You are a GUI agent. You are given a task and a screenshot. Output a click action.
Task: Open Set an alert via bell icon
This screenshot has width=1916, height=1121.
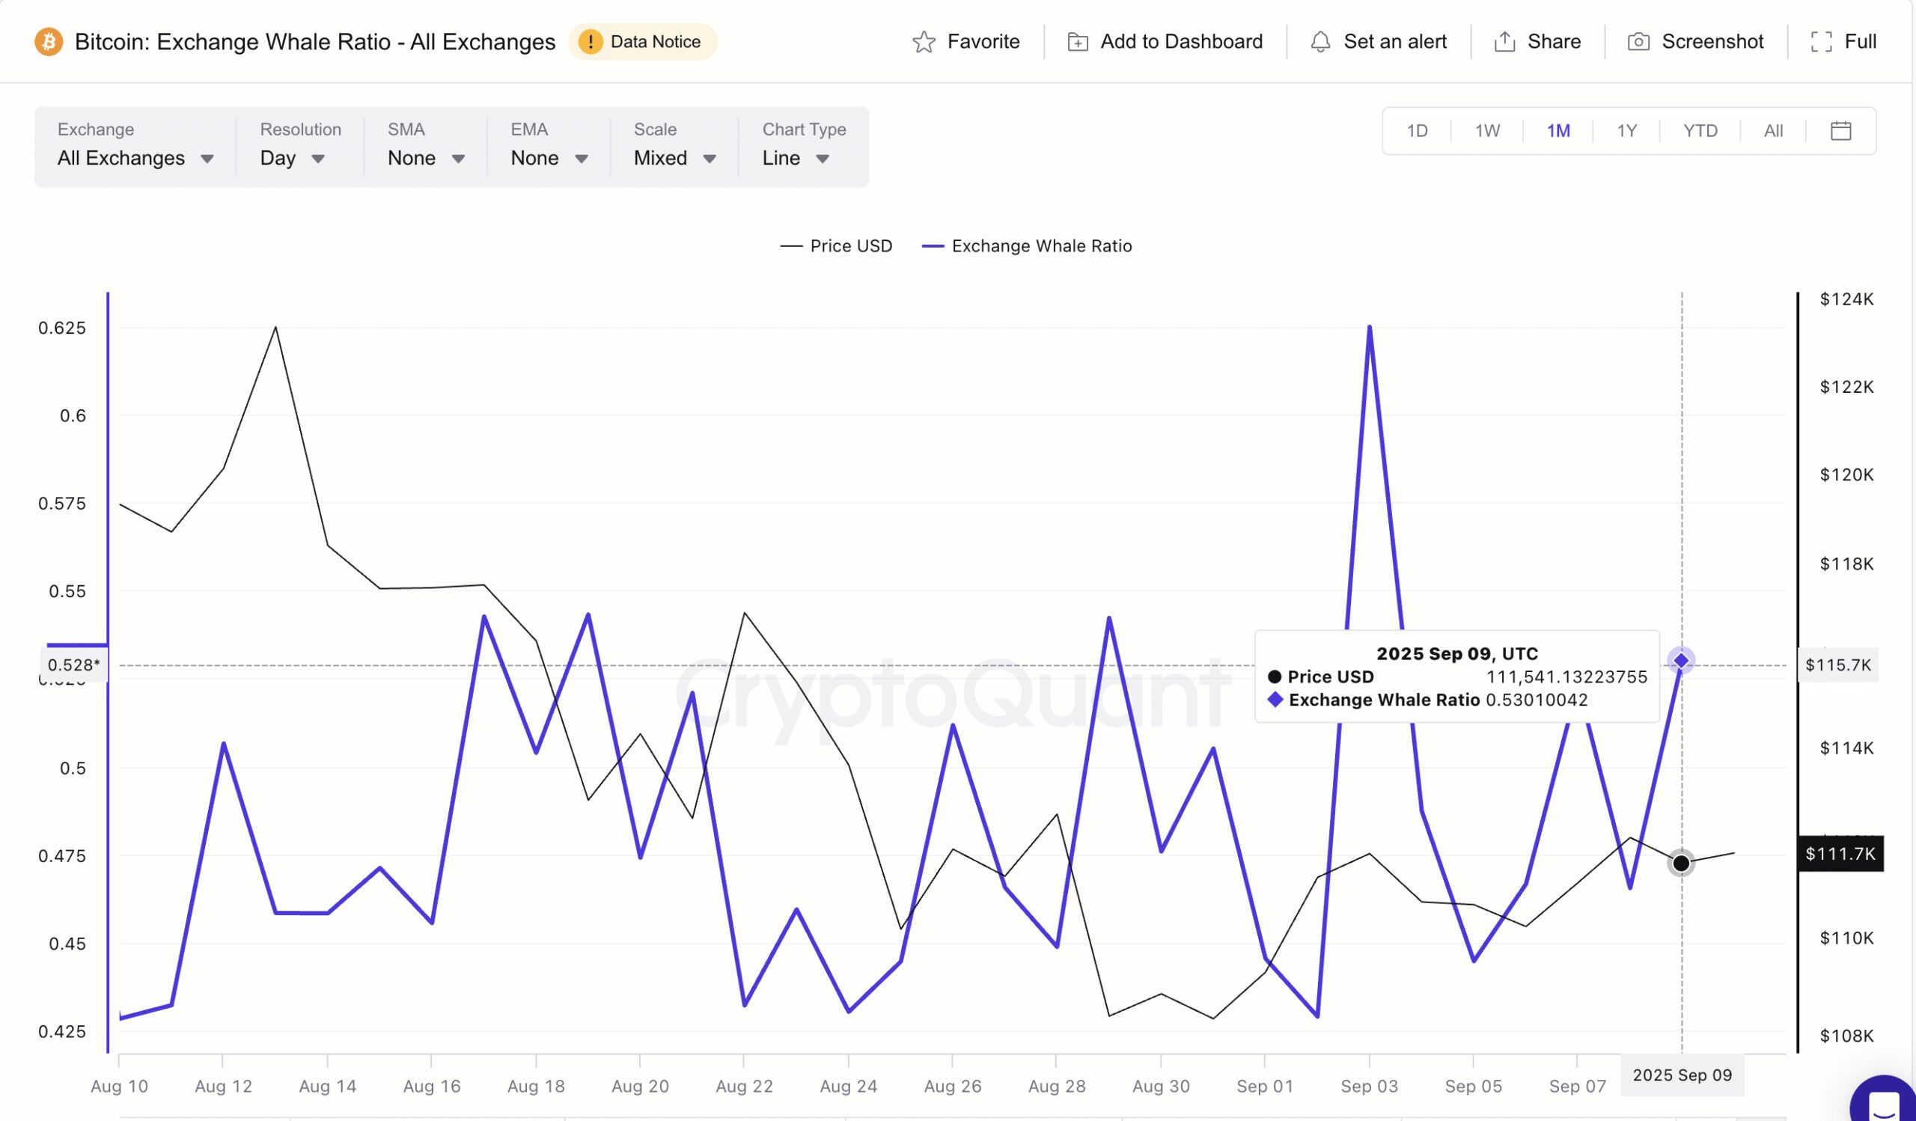coord(1322,42)
